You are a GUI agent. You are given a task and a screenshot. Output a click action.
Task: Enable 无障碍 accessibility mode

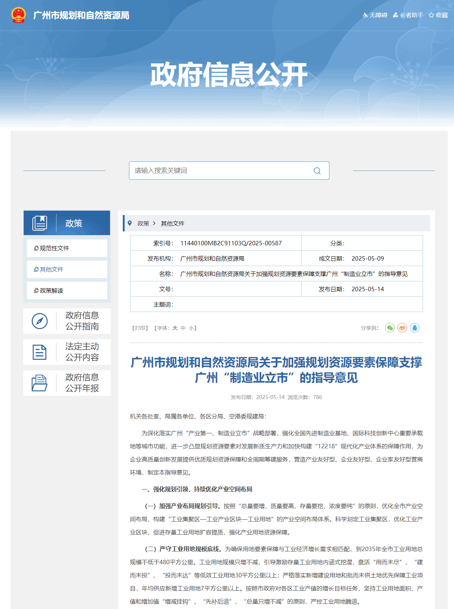[x=375, y=15]
